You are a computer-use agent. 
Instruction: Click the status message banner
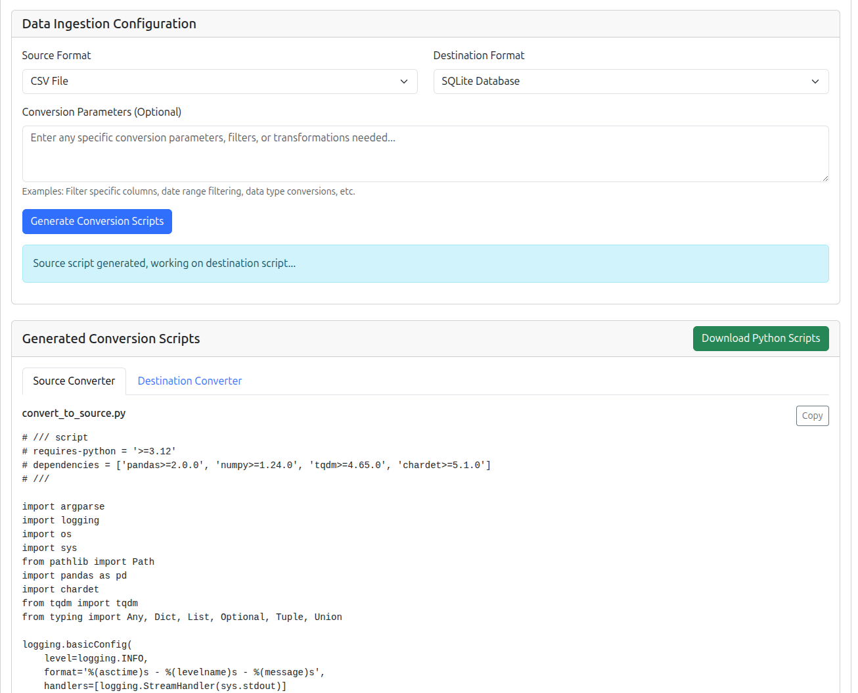426,262
